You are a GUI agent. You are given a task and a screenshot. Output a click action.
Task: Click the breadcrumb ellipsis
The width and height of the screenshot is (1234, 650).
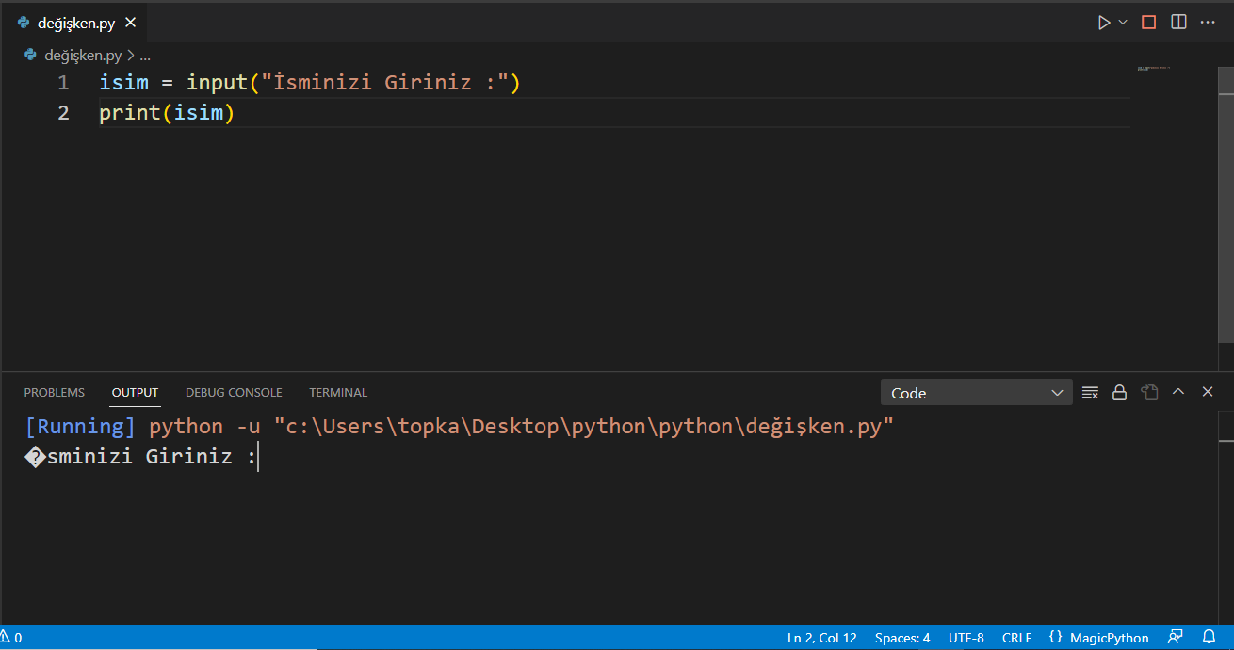(145, 56)
